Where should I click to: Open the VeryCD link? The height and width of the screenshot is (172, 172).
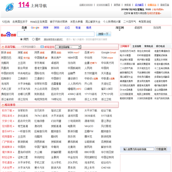(89, 126)
